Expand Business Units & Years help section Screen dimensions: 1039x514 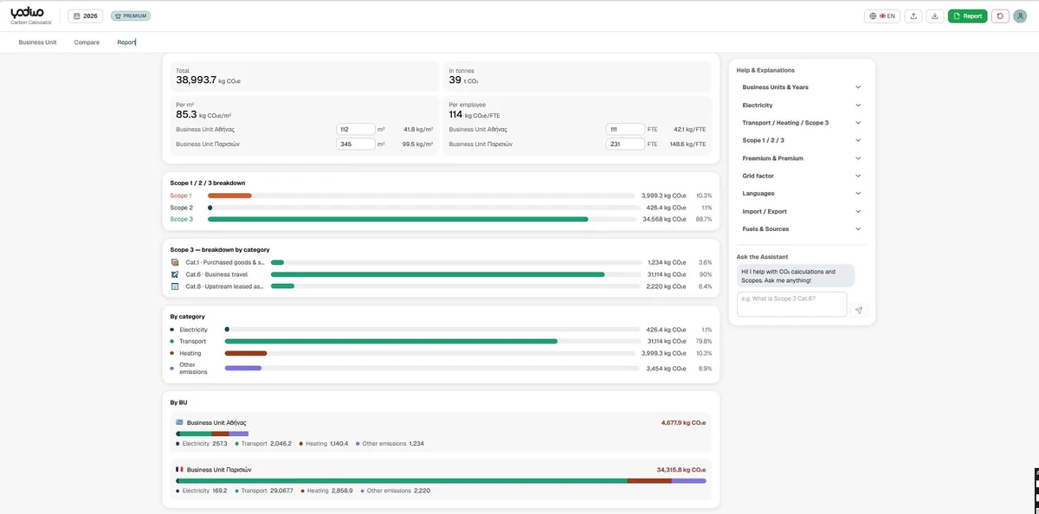802,87
